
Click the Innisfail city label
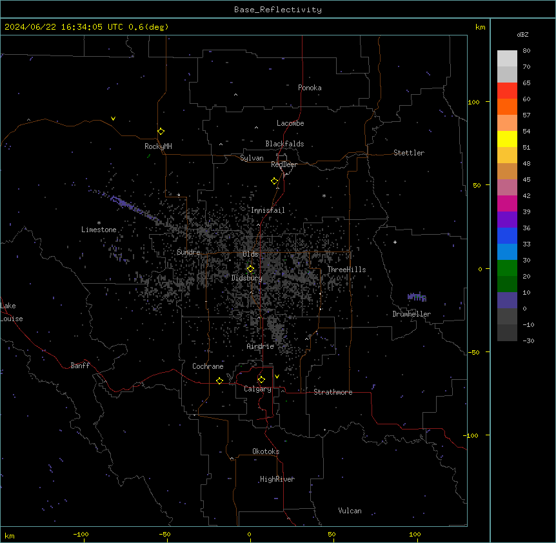click(x=268, y=210)
